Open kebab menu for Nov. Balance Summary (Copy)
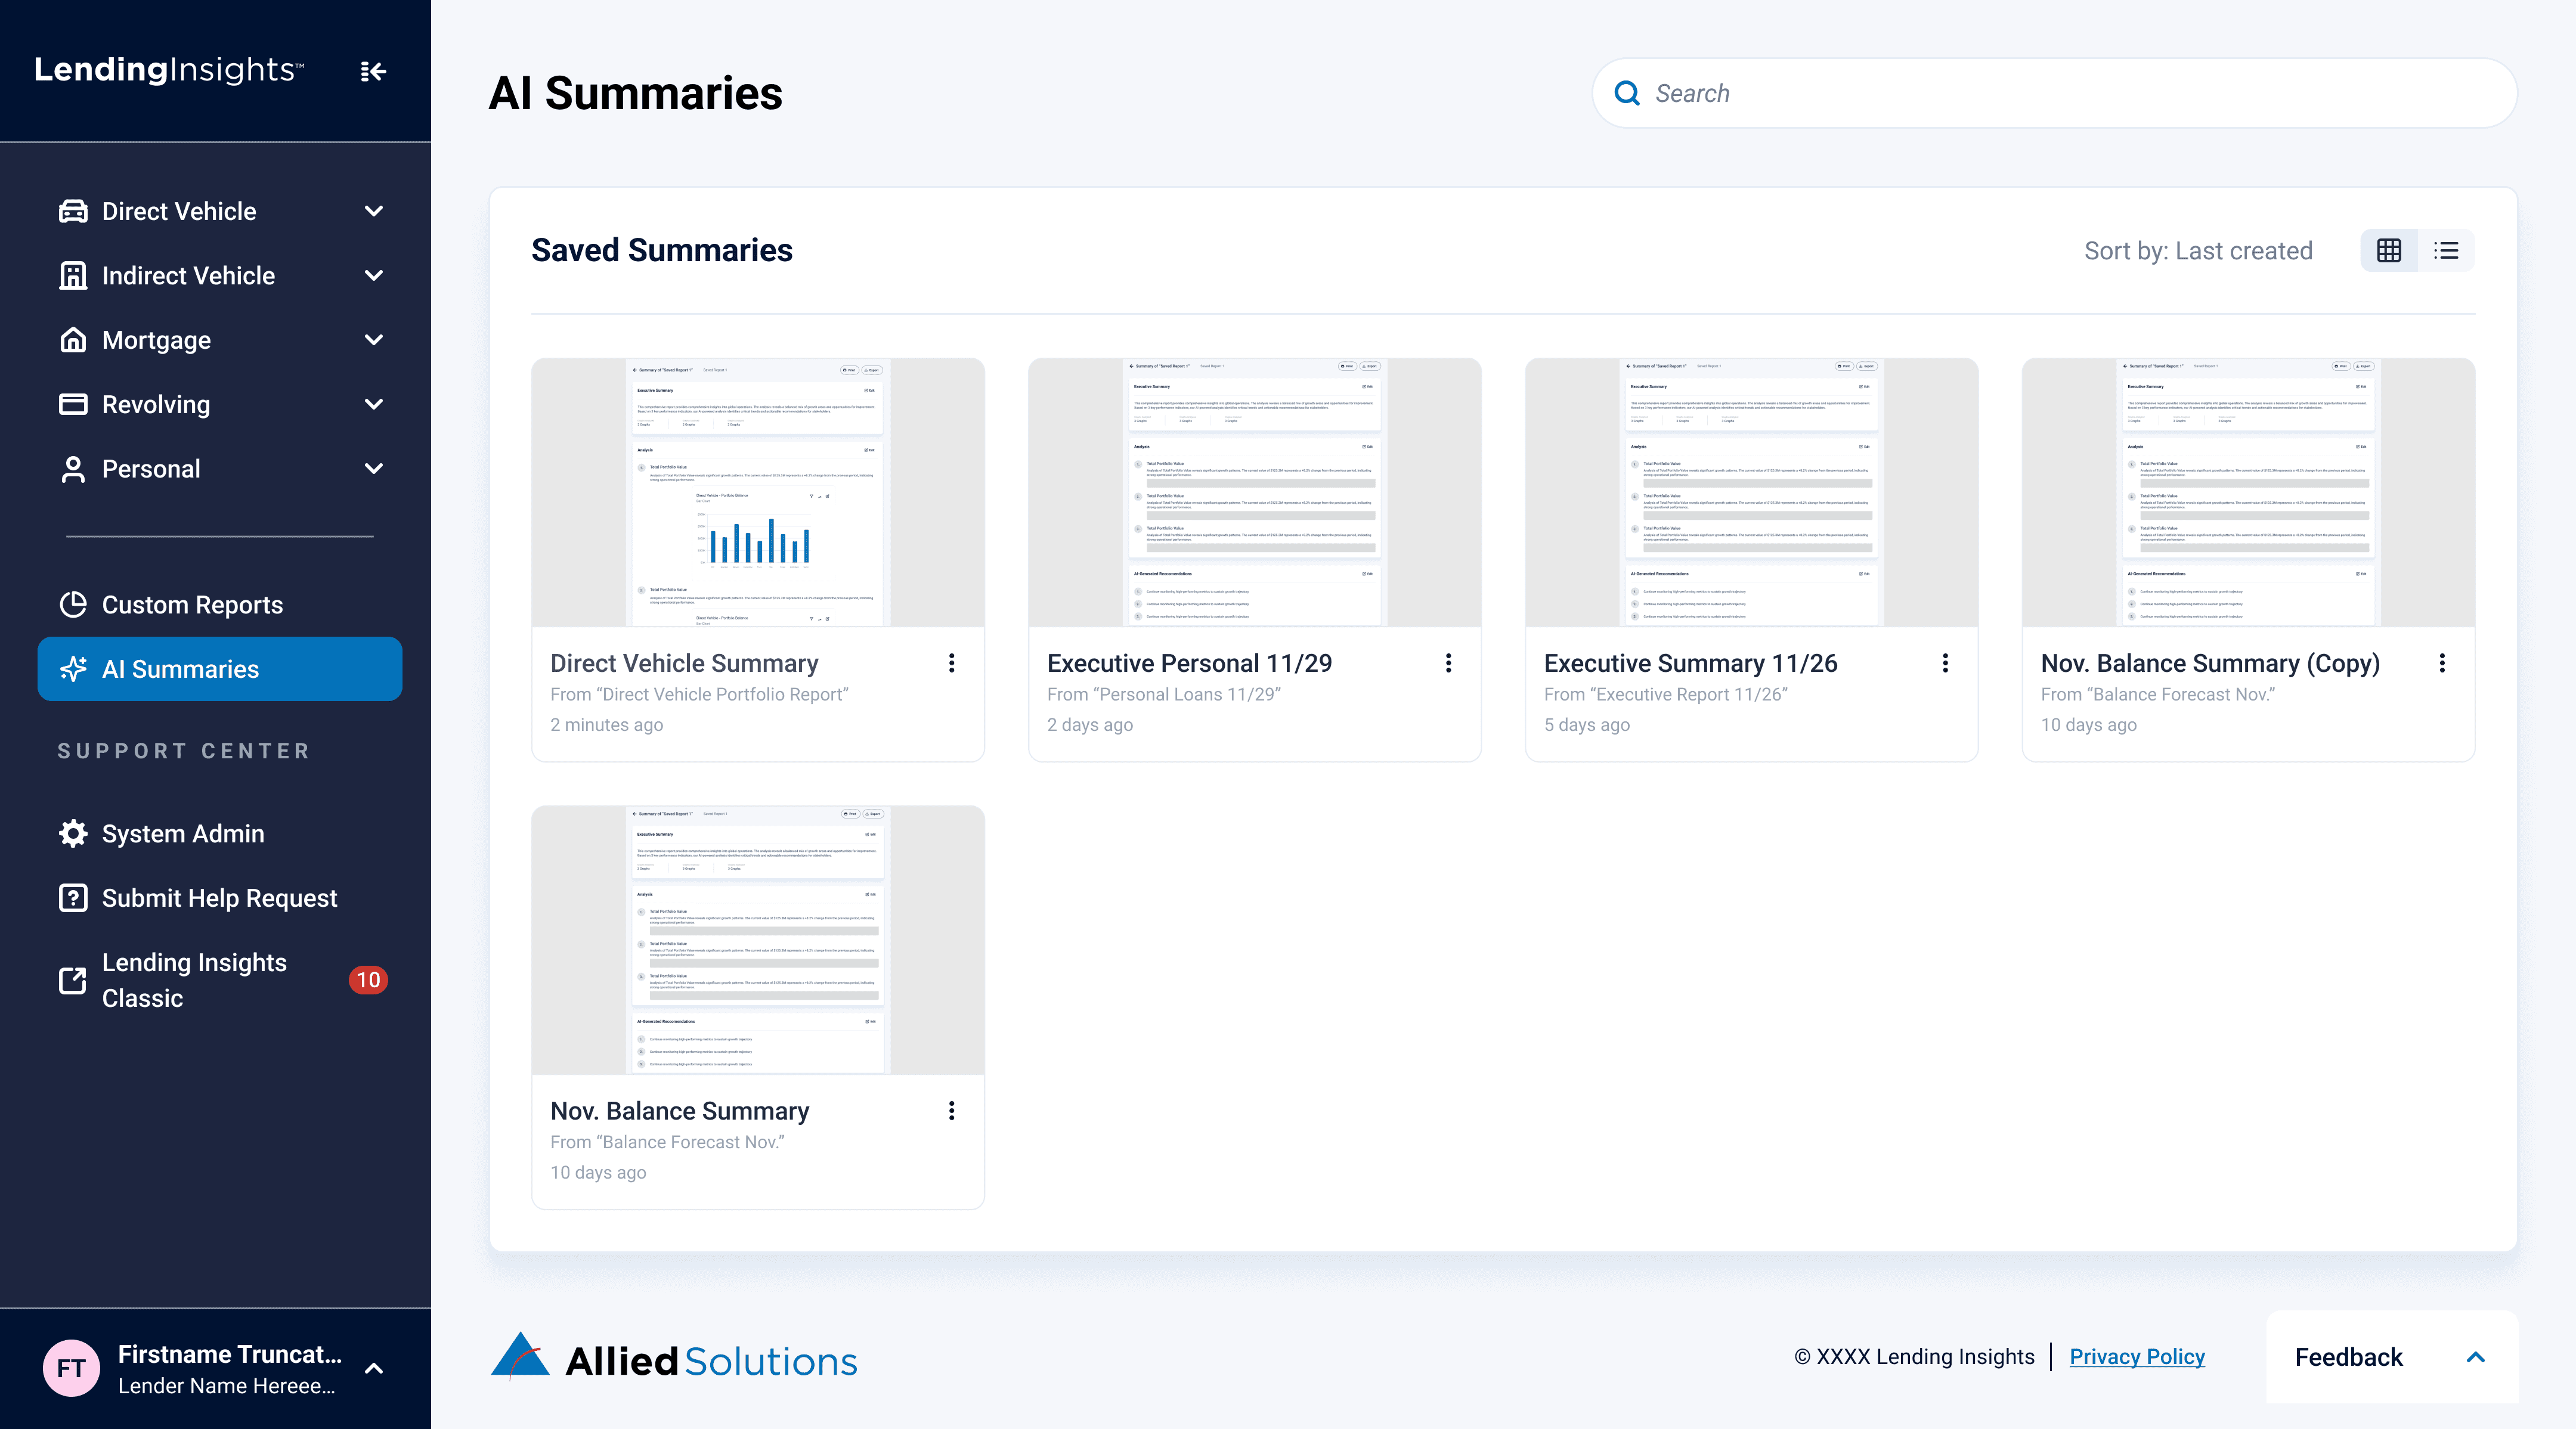 coord(2442,663)
